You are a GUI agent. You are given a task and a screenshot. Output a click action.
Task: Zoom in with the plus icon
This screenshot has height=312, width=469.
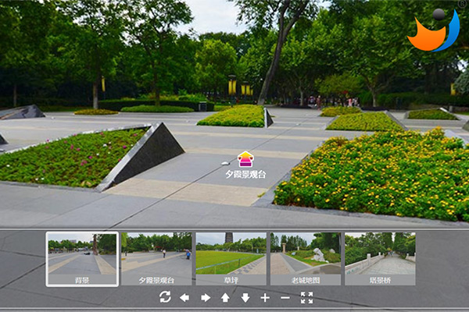(265, 297)
